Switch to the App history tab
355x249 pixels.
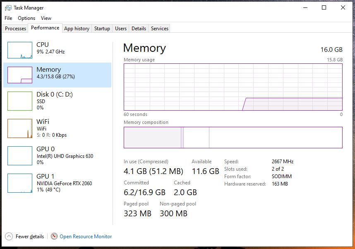click(77, 29)
